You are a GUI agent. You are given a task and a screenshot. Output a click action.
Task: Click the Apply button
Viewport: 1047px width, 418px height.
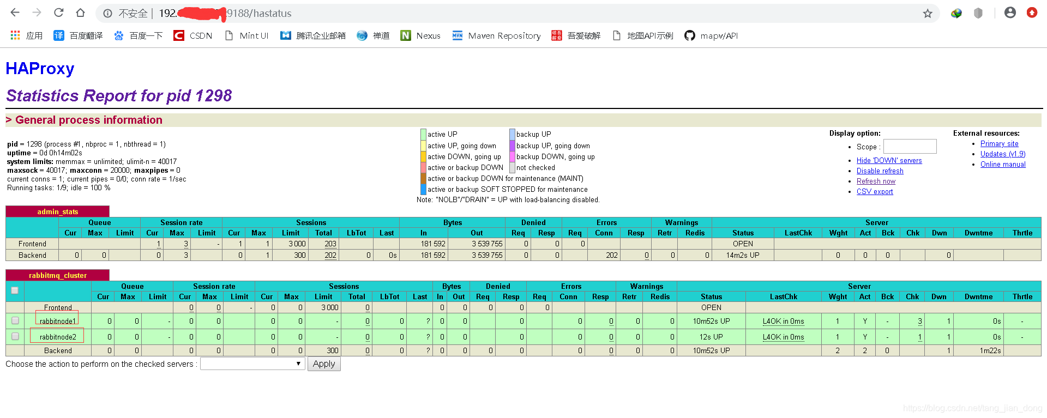pyautogui.click(x=324, y=364)
